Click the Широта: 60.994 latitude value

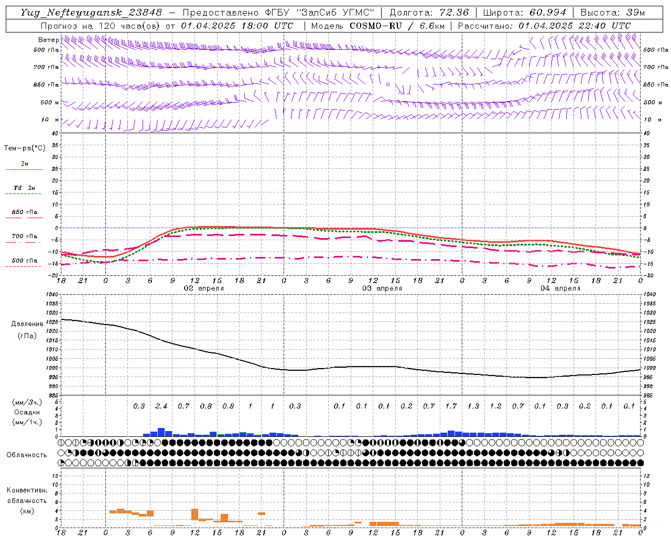524,12
